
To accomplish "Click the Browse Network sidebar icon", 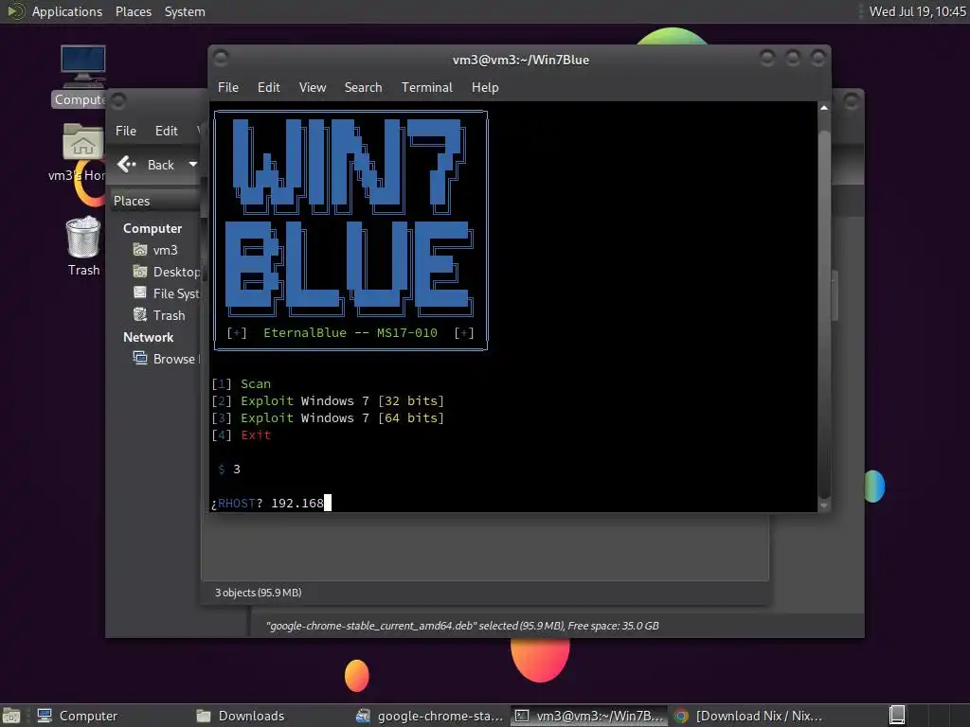I will coord(140,358).
